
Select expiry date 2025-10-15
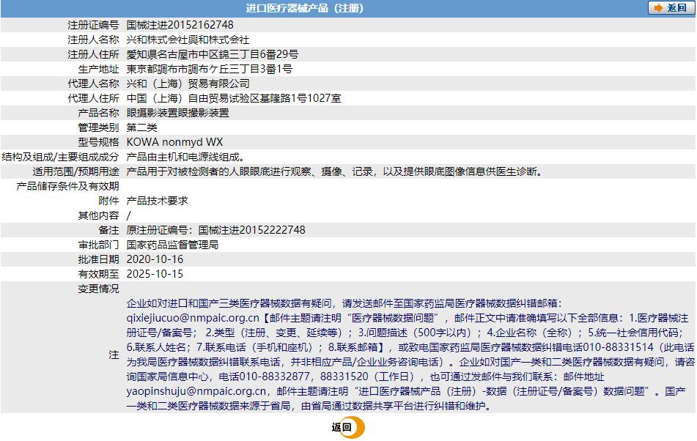point(155,274)
